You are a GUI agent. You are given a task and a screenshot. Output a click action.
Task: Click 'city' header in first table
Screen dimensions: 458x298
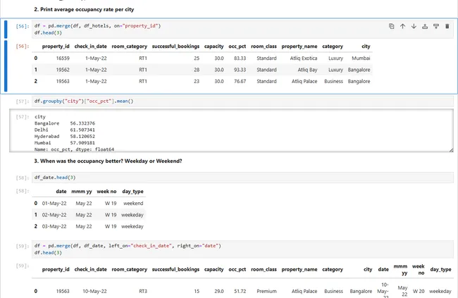pyautogui.click(x=366, y=46)
